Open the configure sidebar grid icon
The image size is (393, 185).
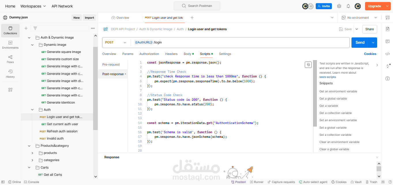[x=10, y=90]
